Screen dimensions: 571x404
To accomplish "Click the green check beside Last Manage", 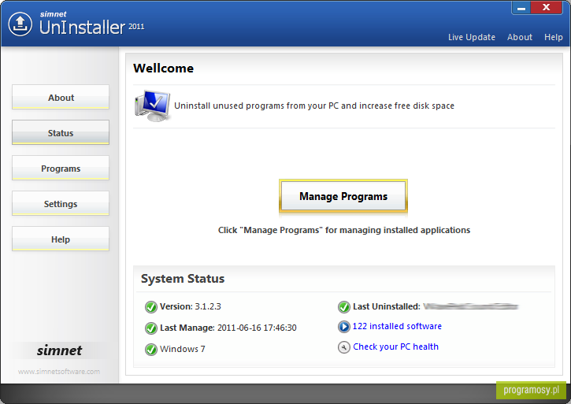I will [x=150, y=328].
